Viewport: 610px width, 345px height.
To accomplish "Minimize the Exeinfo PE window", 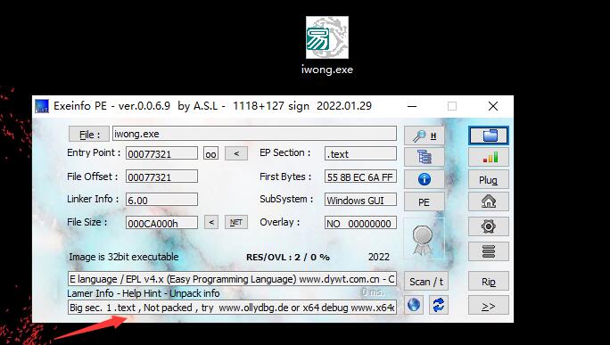I will pyautogui.click(x=412, y=106).
